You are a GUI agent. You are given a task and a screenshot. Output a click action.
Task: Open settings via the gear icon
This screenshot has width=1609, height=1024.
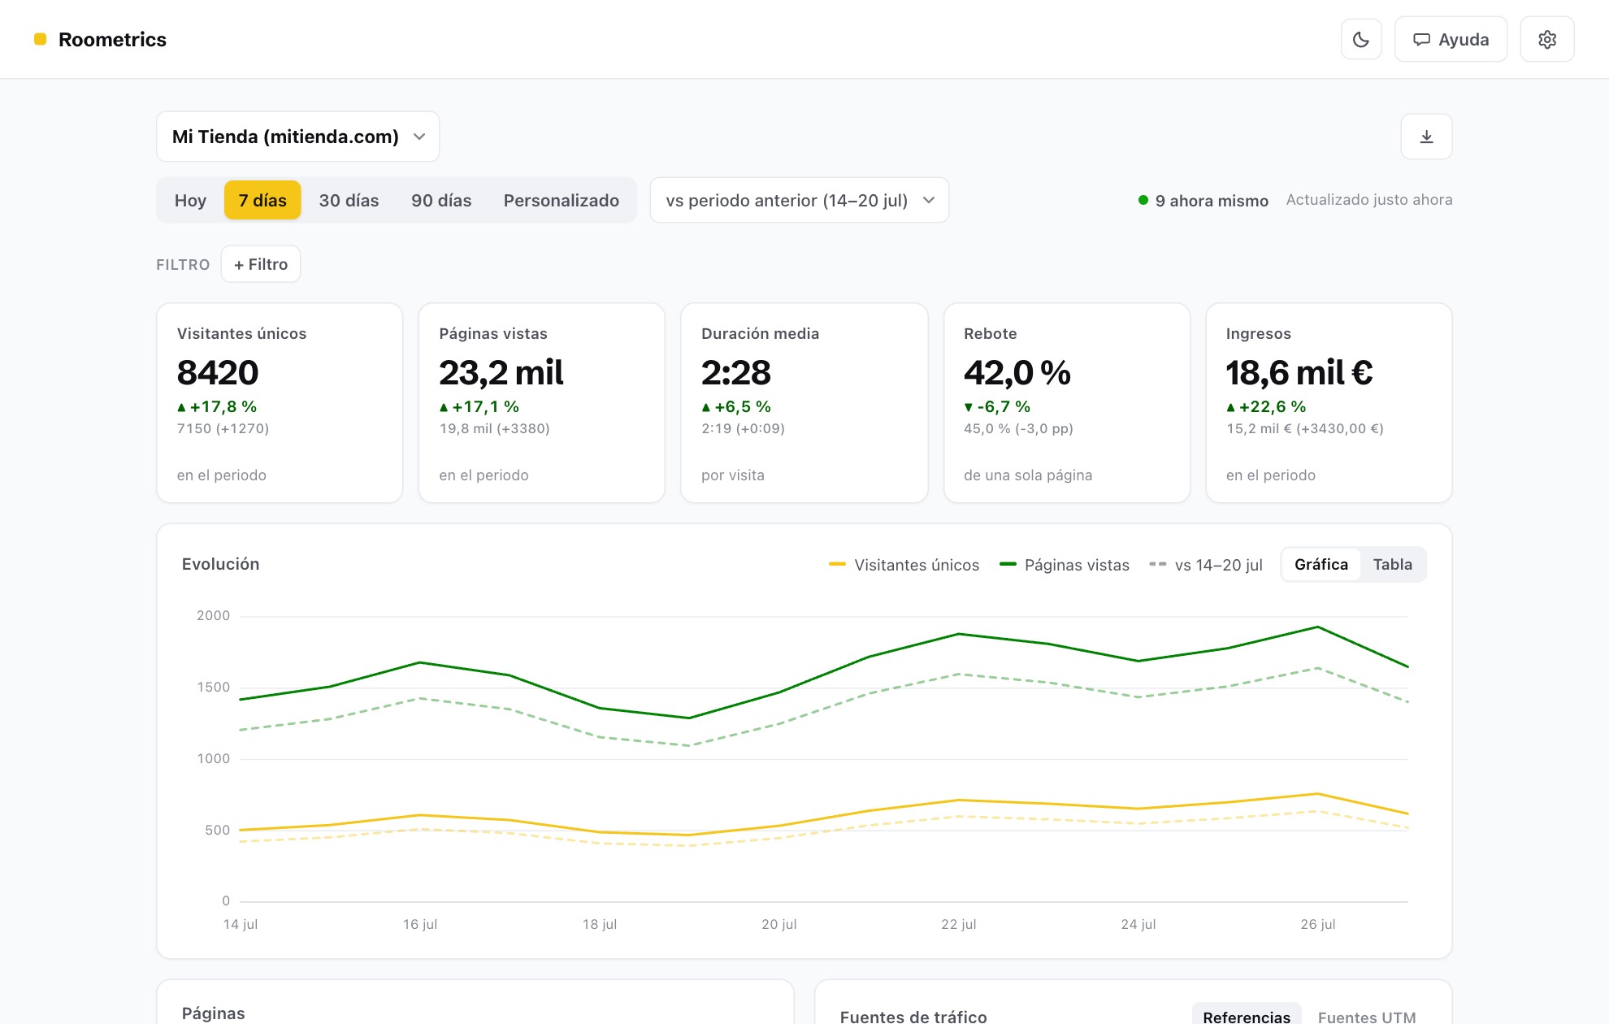1547,39
